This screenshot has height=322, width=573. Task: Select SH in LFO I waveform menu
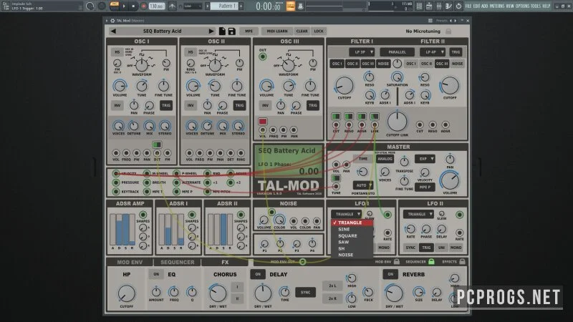click(352, 248)
